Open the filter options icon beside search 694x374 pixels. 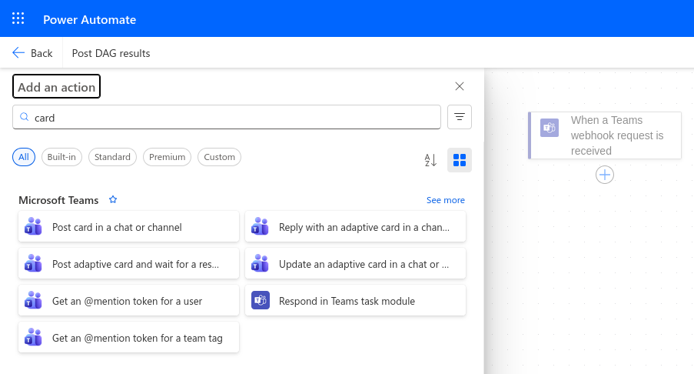point(460,117)
